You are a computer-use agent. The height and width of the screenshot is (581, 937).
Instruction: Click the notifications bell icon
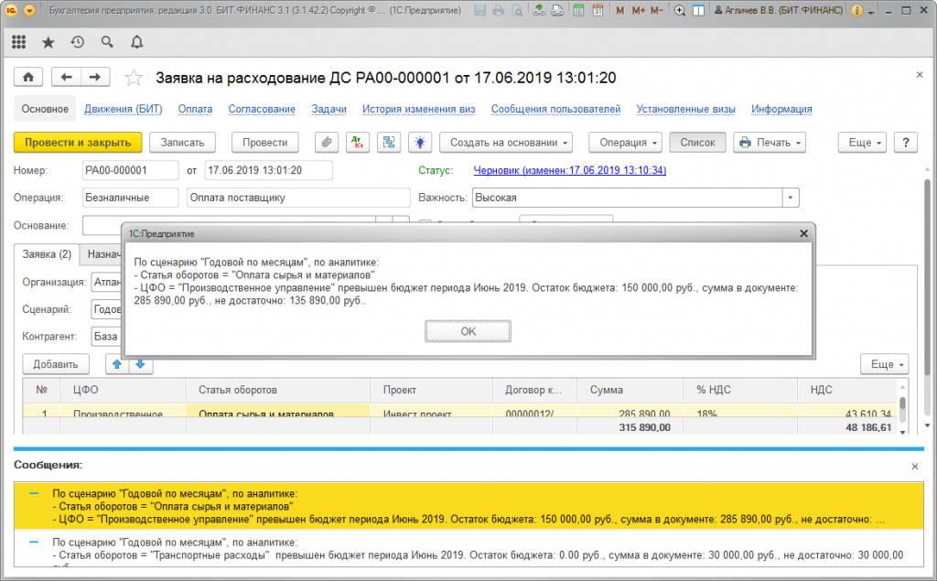pos(136,42)
